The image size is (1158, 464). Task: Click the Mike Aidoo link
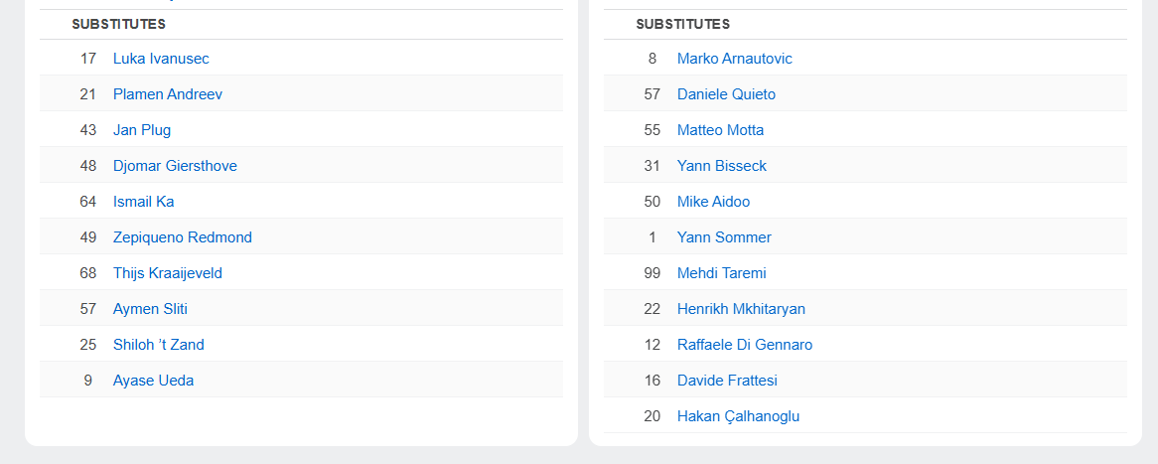(x=713, y=202)
